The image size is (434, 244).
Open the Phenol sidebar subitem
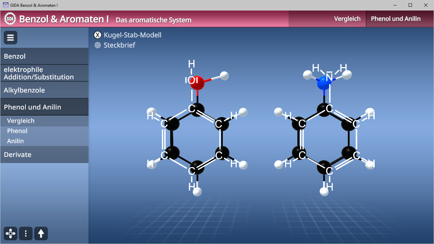tap(17, 131)
